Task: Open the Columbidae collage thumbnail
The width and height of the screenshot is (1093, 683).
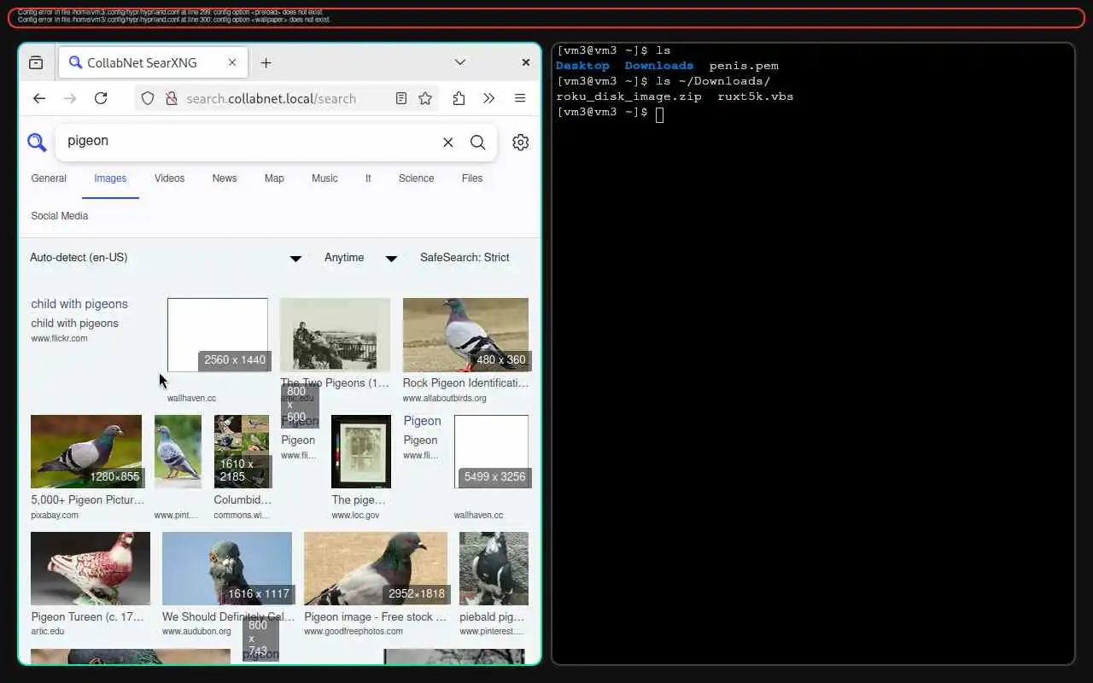Action: [x=242, y=452]
